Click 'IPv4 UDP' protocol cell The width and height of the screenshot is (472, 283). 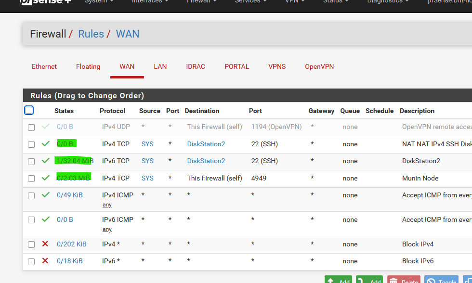pyautogui.click(x=116, y=127)
